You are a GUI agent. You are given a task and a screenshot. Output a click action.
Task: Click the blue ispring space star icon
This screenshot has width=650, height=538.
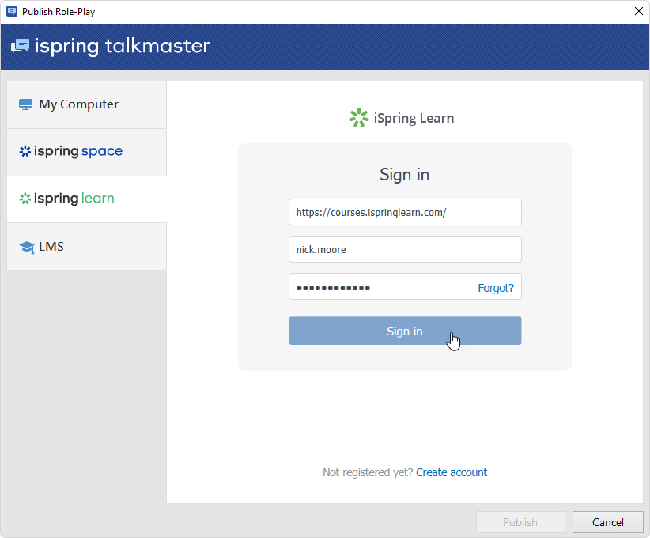coord(25,151)
